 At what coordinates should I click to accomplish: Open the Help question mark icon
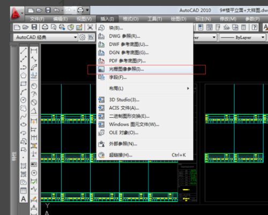pos(255,27)
